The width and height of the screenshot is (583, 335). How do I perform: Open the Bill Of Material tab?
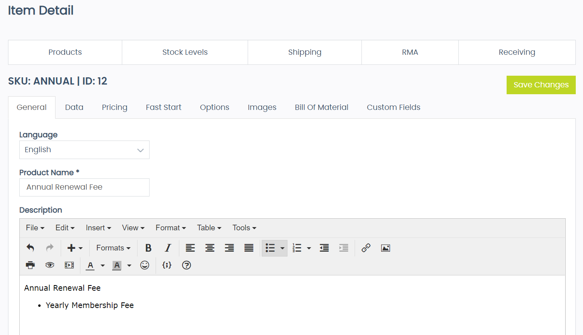(x=322, y=107)
